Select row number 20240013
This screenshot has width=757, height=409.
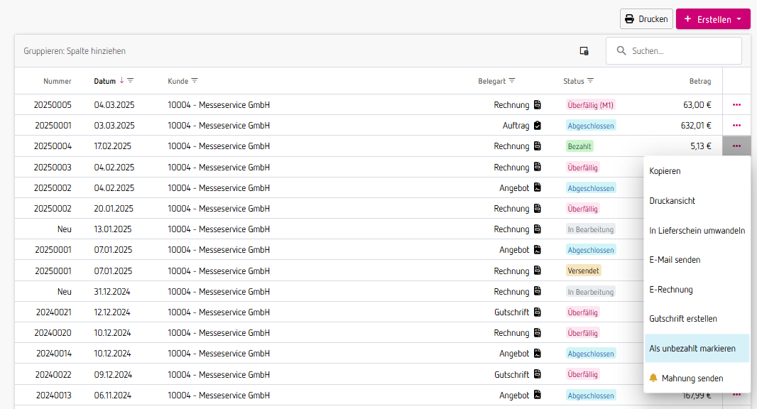pyautogui.click(x=53, y=395)
